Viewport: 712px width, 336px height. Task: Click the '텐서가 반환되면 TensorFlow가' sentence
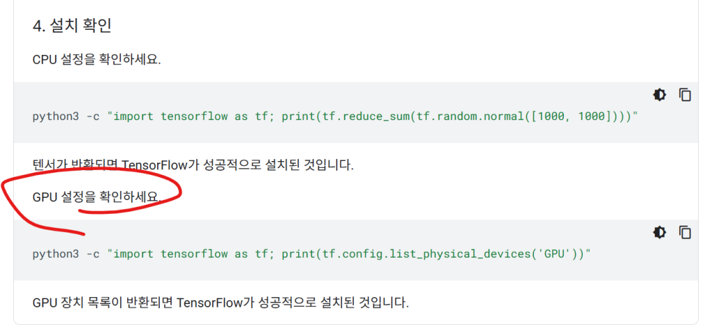coord(193,165)
